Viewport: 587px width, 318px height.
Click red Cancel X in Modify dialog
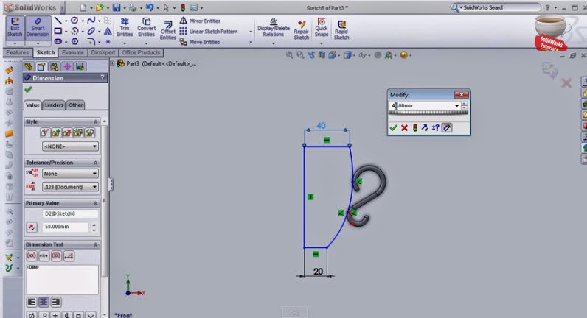coord(404,128)
